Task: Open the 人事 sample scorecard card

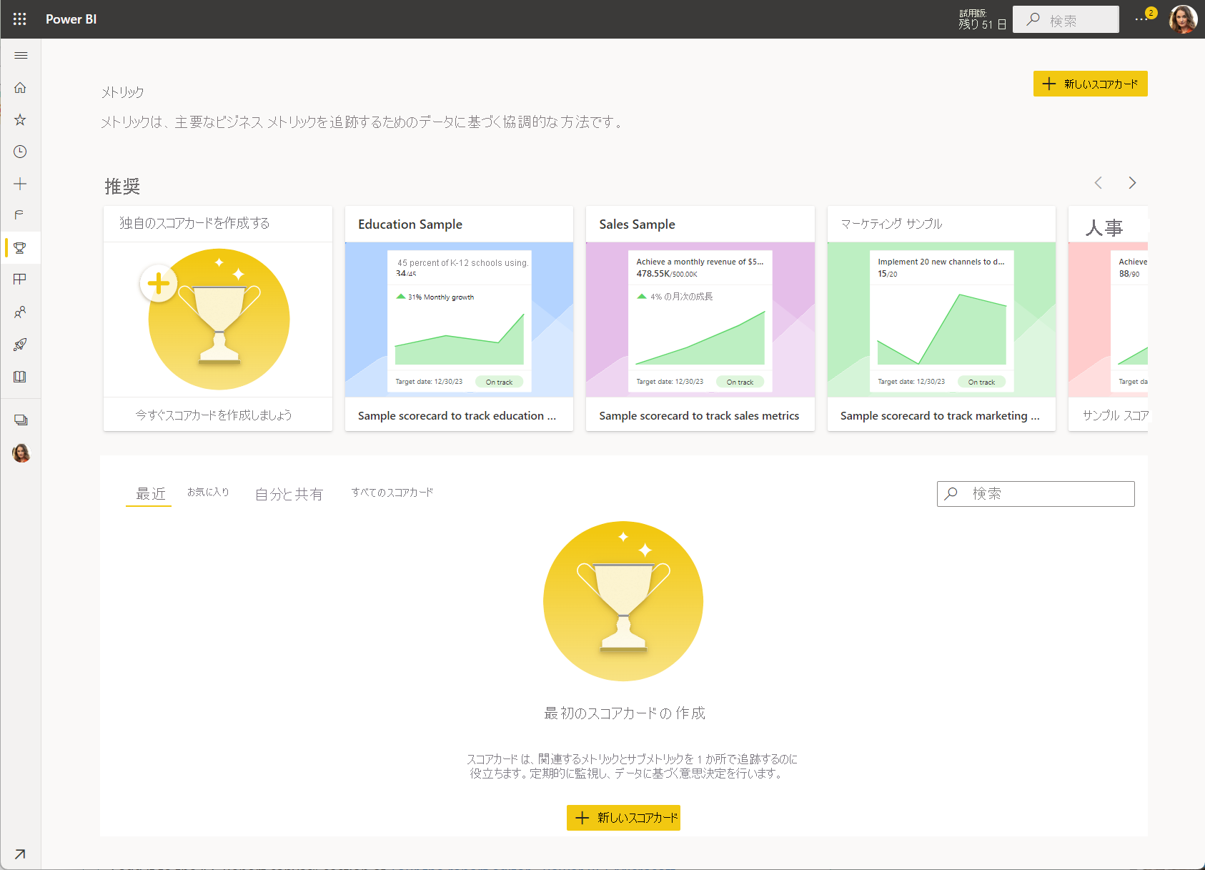Action: [x=1108, y=319]
